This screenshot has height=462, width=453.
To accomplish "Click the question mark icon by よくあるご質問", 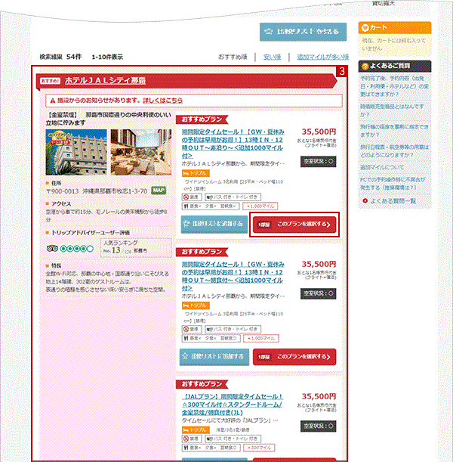I will click(x=365, y=66).
